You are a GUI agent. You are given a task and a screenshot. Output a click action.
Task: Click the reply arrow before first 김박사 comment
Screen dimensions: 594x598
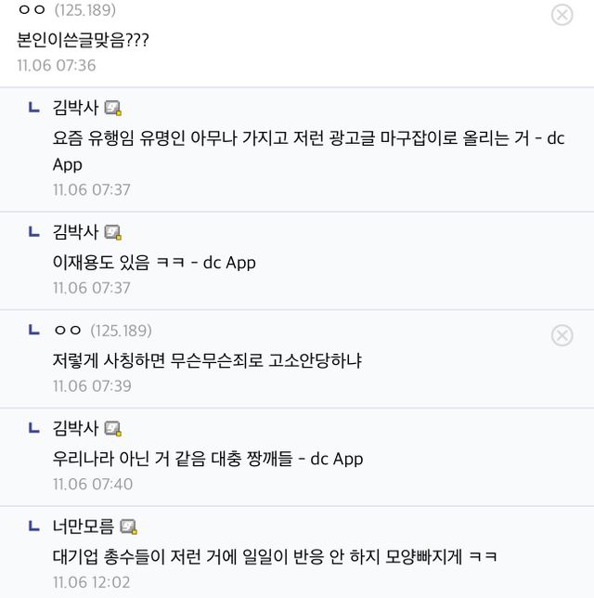coord(34,107)
